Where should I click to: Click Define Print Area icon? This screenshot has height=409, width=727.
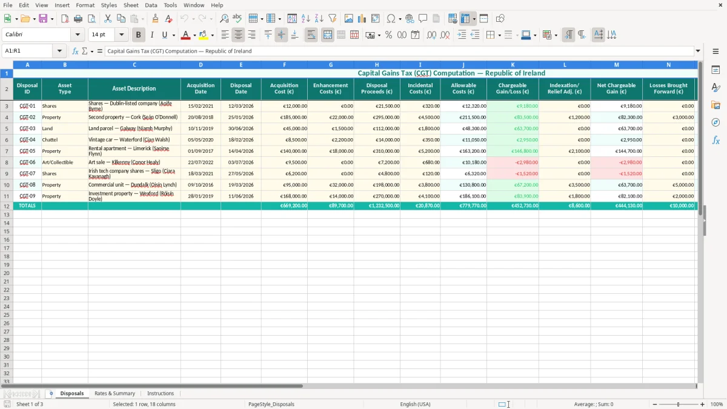453,19
